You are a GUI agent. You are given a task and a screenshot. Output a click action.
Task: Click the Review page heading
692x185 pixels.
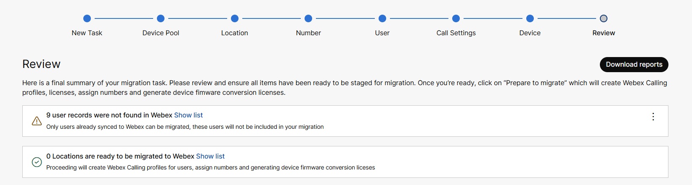41,64
